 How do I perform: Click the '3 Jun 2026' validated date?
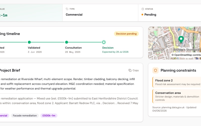[x=35, y=52]
